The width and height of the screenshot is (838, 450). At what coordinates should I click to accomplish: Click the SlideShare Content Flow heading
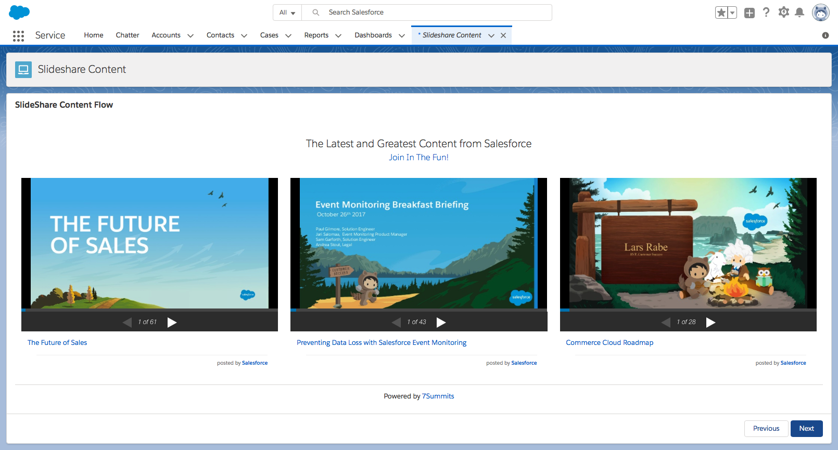pyautogui.click(x=64, y=105)
